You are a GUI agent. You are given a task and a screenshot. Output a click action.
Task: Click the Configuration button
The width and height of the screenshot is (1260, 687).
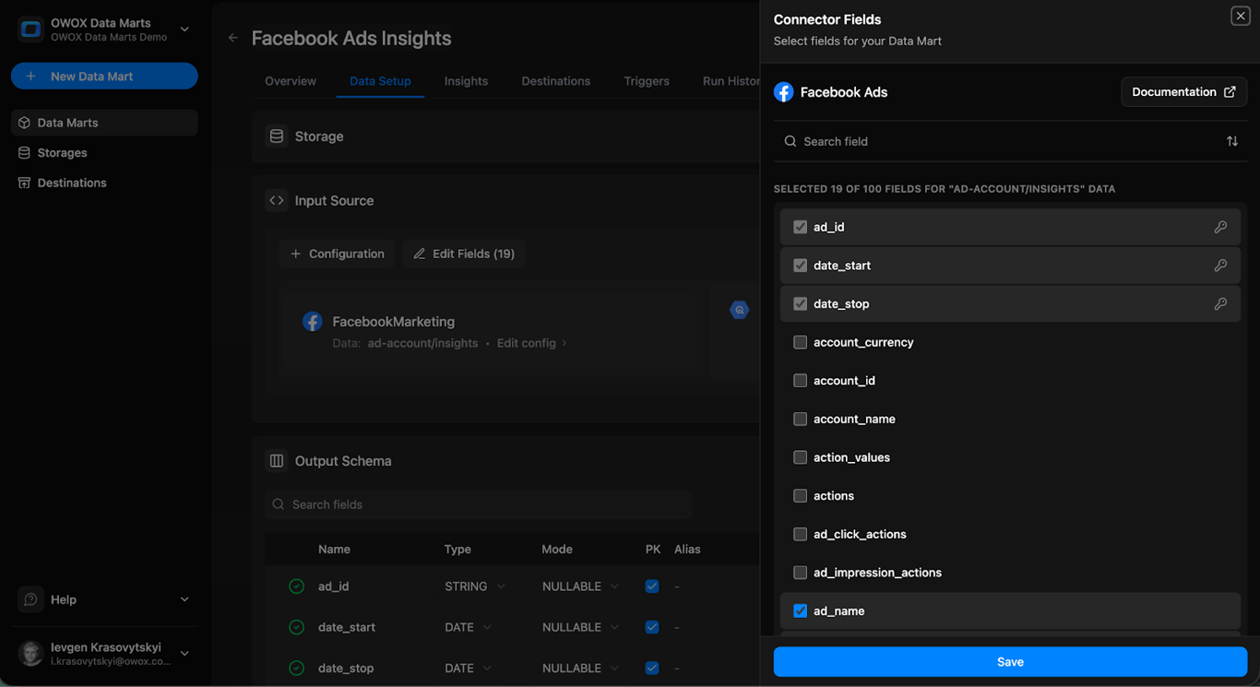tap(337, 254)
